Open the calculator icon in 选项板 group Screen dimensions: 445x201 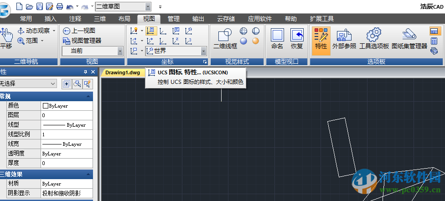434,41
